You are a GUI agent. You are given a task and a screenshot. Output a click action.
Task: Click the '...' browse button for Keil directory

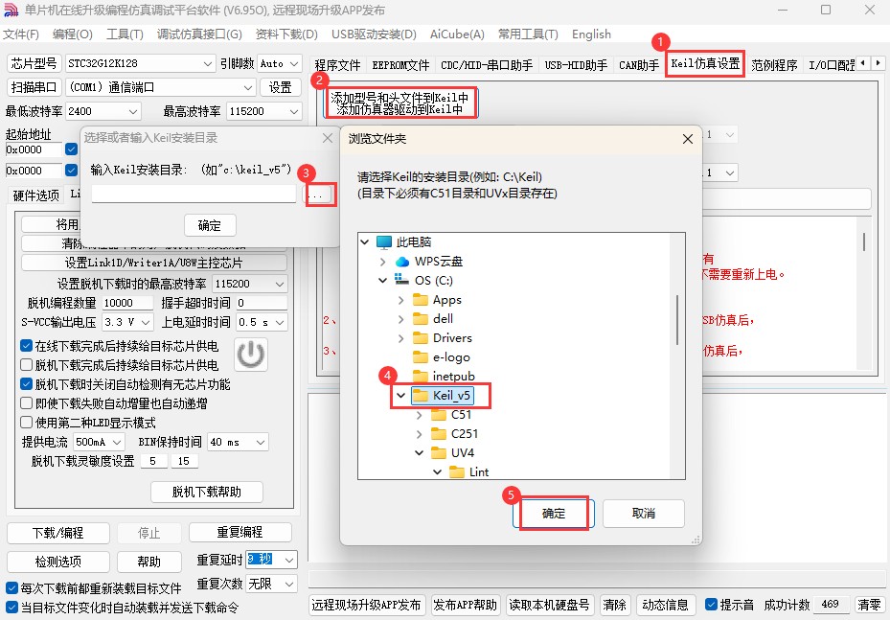click(317, 195)
